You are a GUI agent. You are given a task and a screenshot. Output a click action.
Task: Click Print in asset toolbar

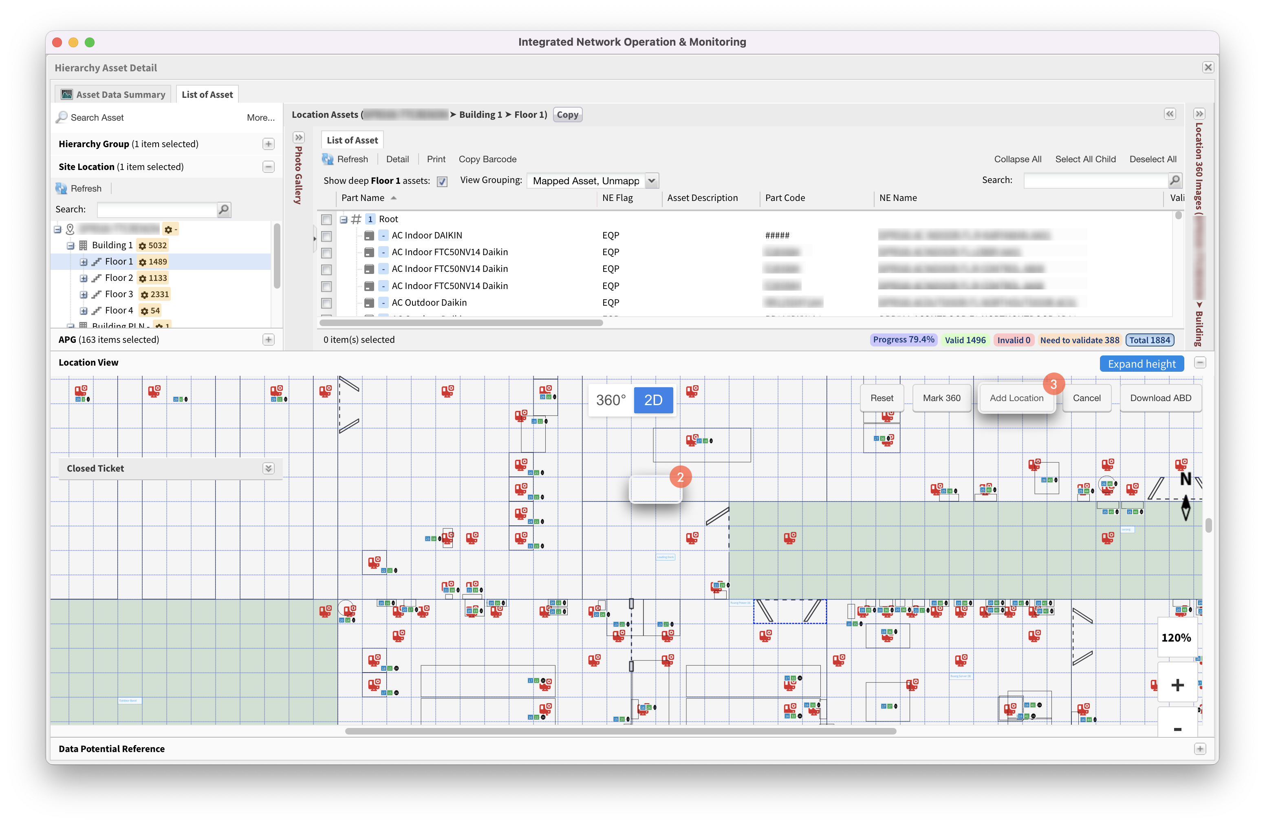pos(436,159)
